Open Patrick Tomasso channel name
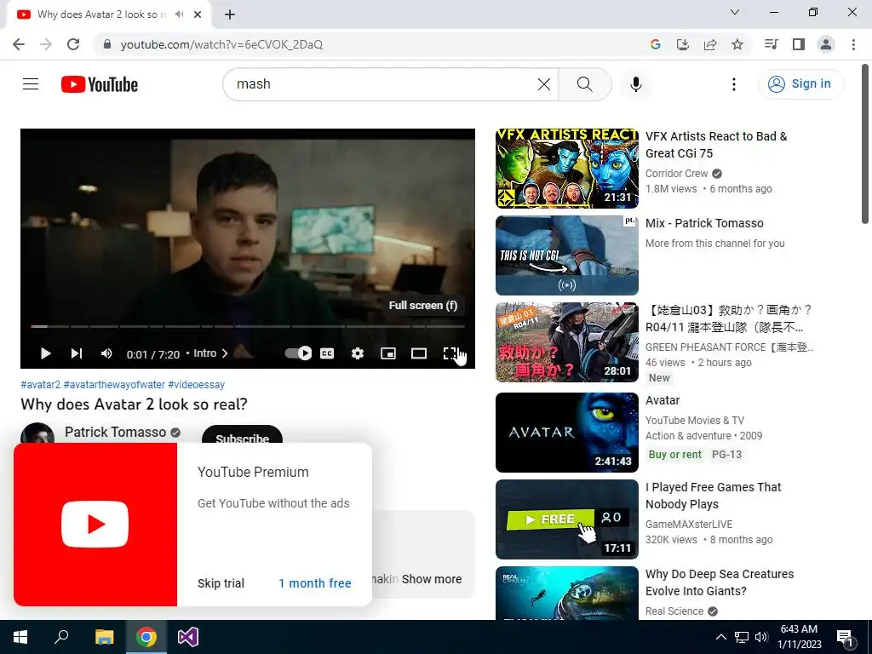The height and width of the screenshot is (654, 872). coord(115,432)
